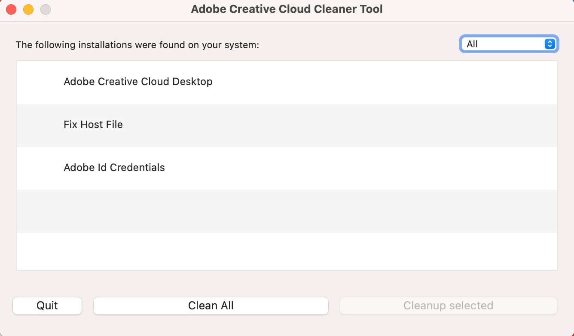Image resolution: width=574 pixels, height=336 pixels.
Task: Click the Clean All button
Action: coord(211,306)
